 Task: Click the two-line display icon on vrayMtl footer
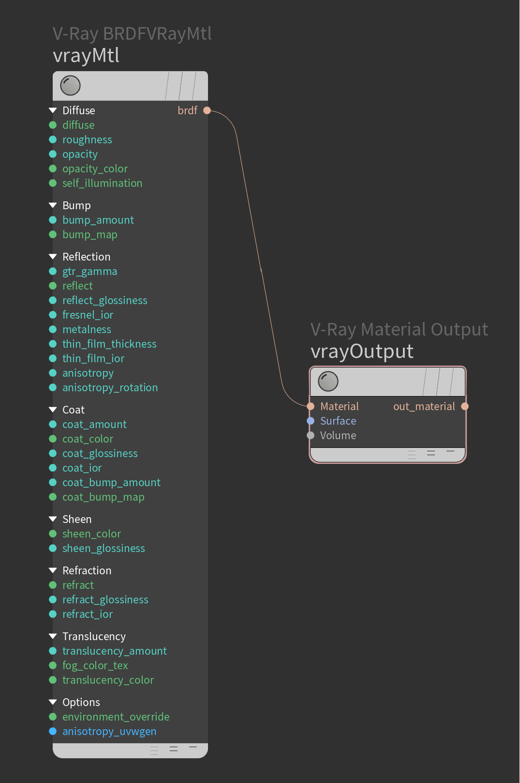click(174, 749)
